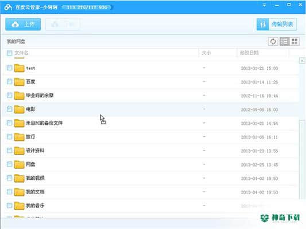The width and height of the screenshot is (306, 229).
Task: Sort by the 修改日期 column header
Action: 249,53
